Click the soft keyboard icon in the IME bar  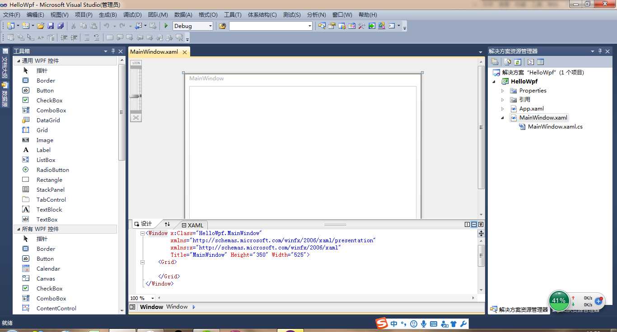click(434, 324)
